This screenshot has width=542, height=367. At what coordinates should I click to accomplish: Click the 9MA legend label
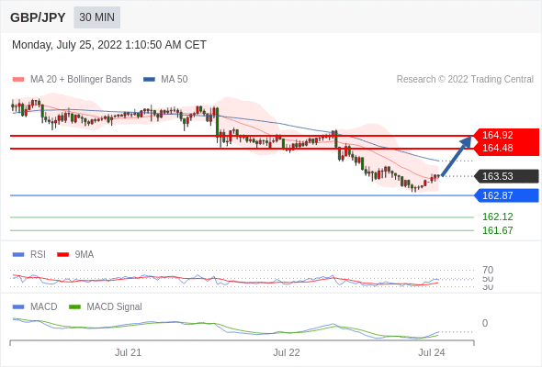coord(85,255)
